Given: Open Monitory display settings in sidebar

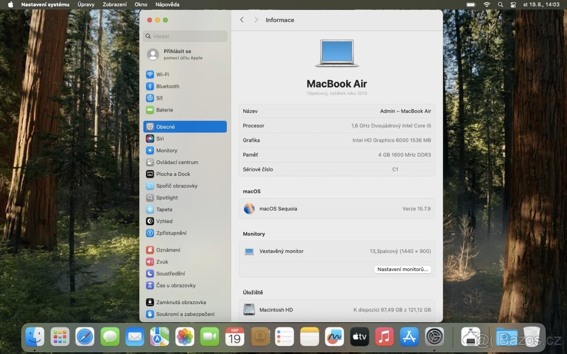Looking at the screenshot, I should point(185,151).
